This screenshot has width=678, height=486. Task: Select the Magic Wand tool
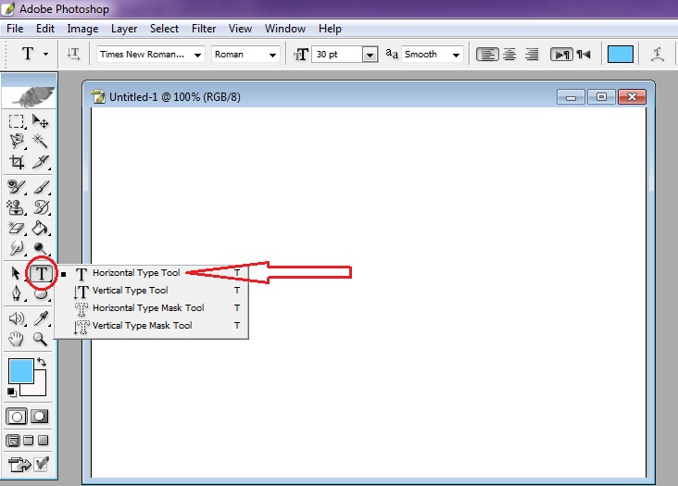[x=40, y=142]
